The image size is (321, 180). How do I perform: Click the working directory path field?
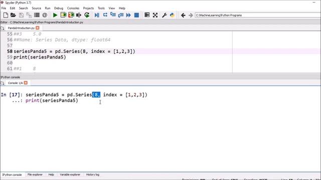coord(258,15)
